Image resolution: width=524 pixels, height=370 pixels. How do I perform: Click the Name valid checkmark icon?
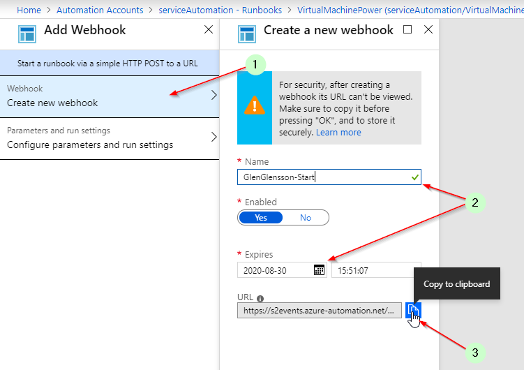coord(414,177)
